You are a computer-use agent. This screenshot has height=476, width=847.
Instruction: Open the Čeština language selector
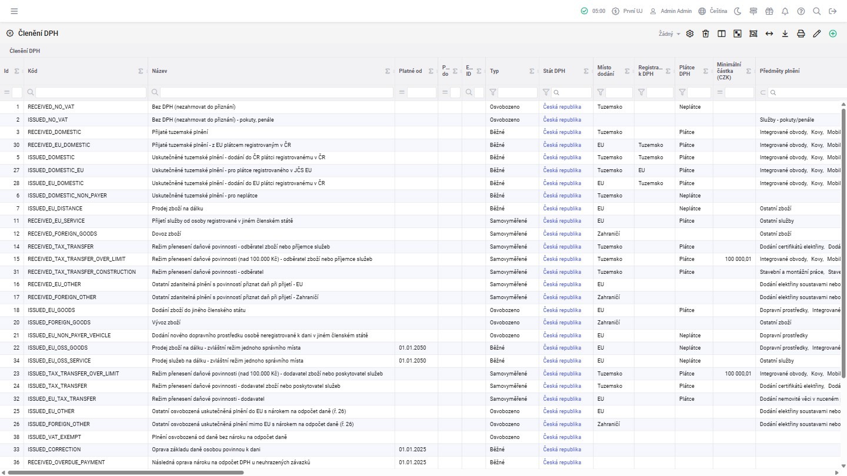pyautogui.click(x=713, y=11)
